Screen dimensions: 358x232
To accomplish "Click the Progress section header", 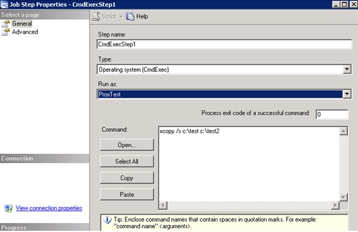I will pos(44,227).
